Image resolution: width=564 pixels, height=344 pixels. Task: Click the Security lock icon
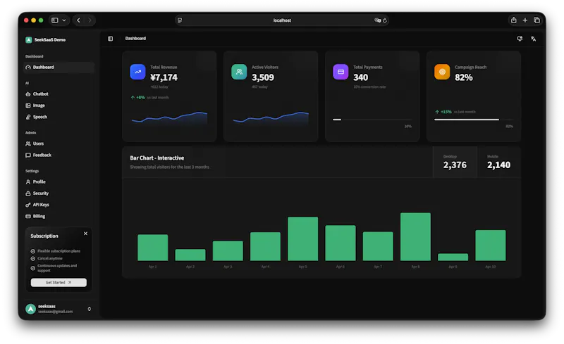[28, 193]
